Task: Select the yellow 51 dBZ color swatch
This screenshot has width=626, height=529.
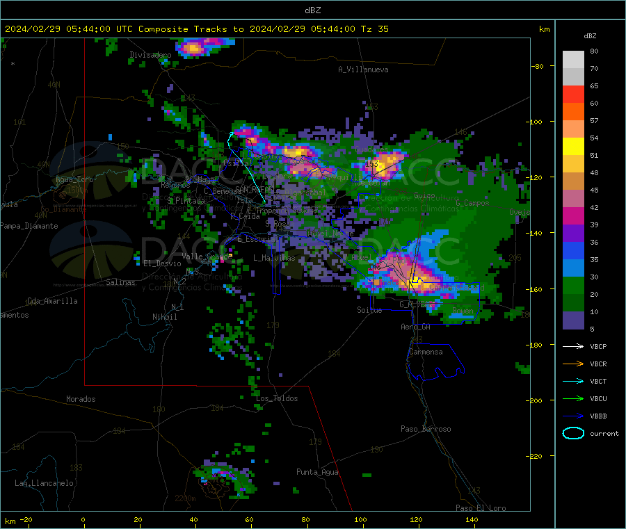Action: click(573, 147)
